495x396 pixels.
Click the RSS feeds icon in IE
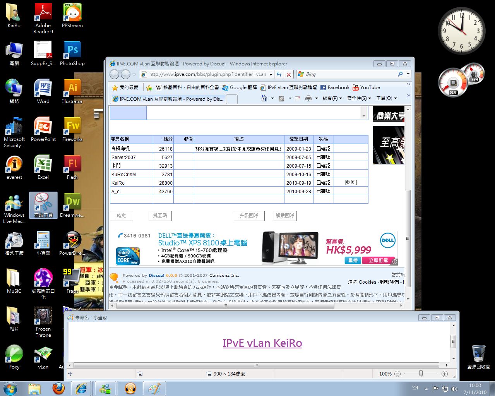281,99
